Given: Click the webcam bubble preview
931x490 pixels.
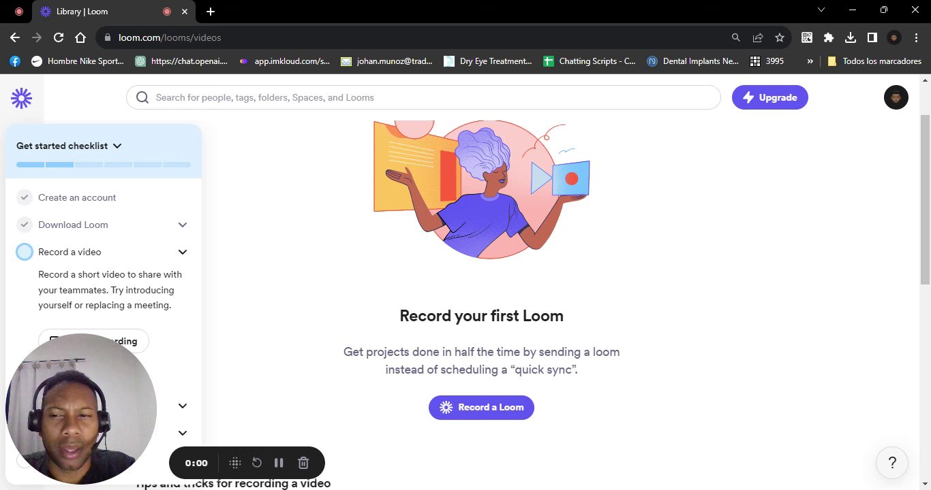Looking at the screenshot, I should click(x=81, y=408).
